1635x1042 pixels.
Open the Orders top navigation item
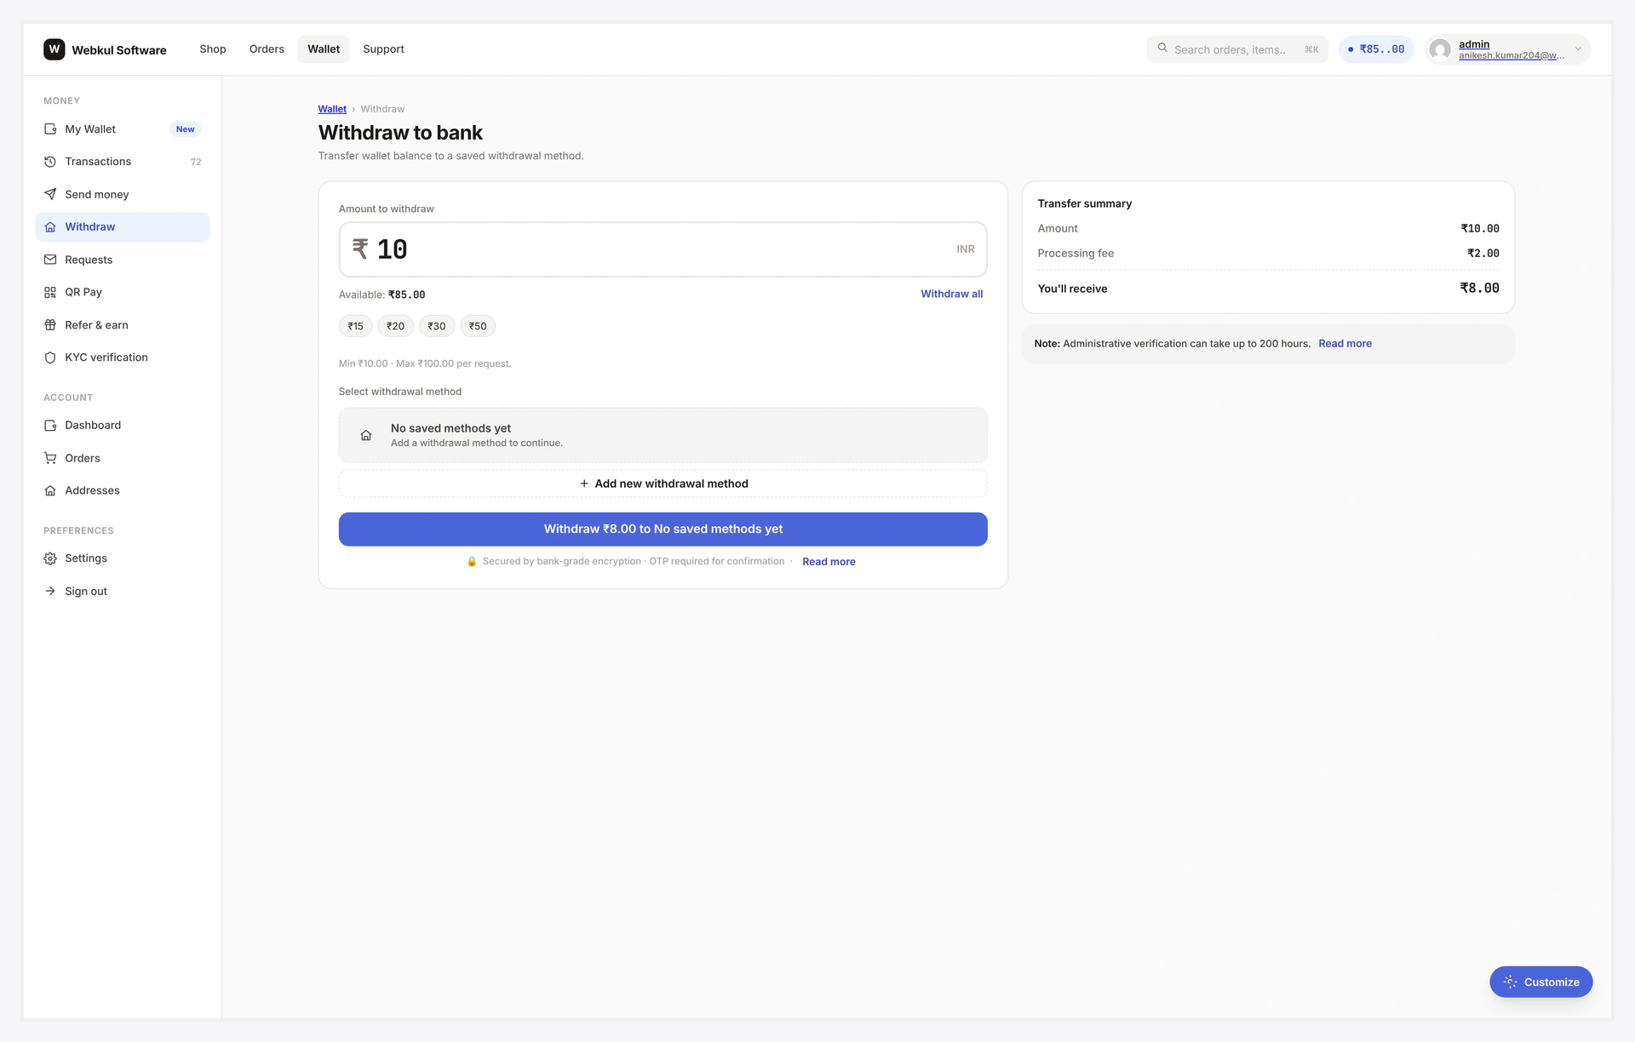[x=267, y=49]
